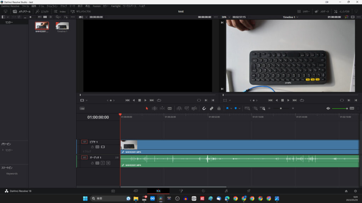Toggle magnet Snapping in timeline toolbar
Screen dimensions: 362x203
tap(204, 109)
